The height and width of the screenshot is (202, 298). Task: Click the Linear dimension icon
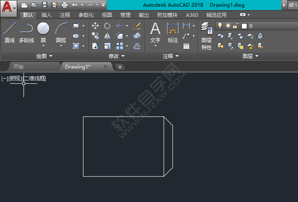[186, 26]
